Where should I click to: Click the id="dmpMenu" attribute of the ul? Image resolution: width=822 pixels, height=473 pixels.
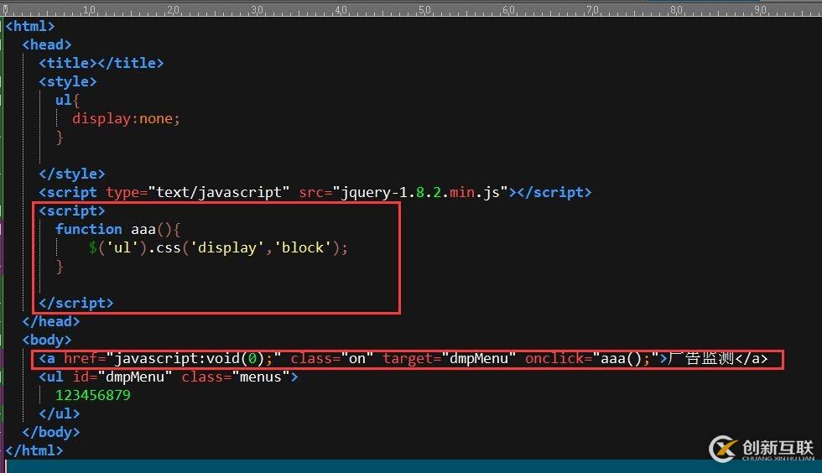[x=122, y=377]
